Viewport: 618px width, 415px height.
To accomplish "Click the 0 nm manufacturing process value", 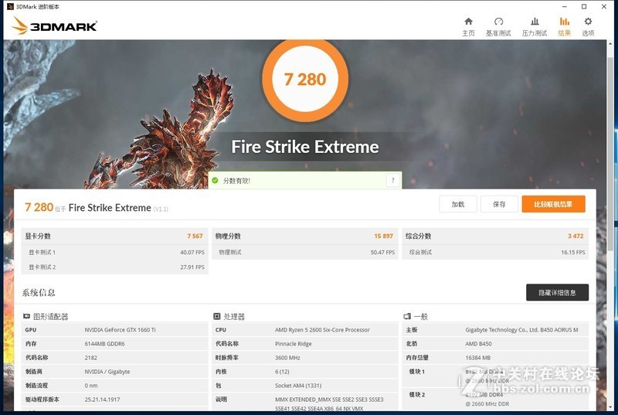I will point(90,386).
